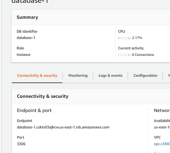Select the database endpoint address text
This screenshot has width=170, height=153.
tap(63, 127)
